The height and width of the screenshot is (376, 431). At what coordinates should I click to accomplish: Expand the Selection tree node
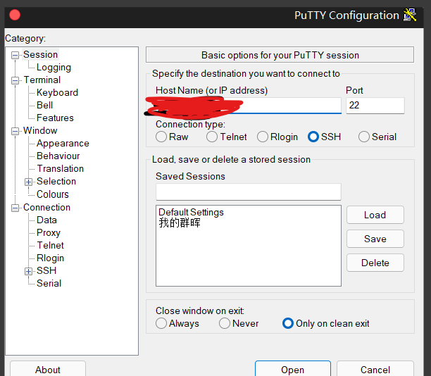click(28, 182)
